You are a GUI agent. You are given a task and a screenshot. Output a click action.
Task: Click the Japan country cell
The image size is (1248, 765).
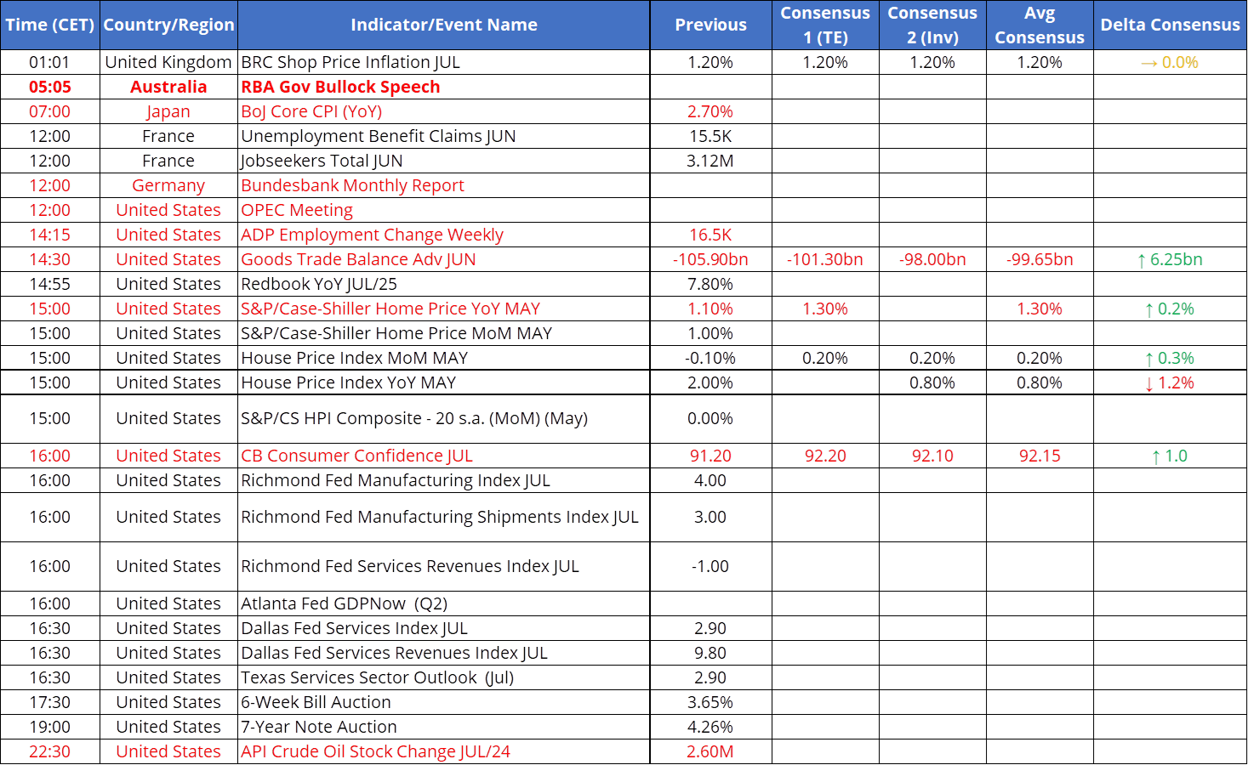point(168,111)
